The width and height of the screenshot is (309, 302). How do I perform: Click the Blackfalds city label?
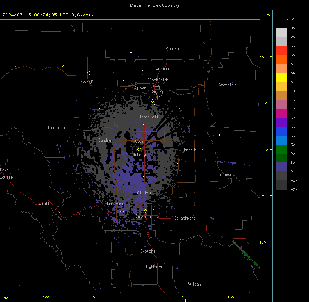(158, 80)
